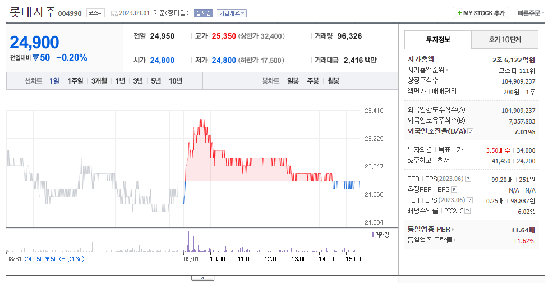
Task: Click the 6.02% dividend yield value
Action: pyautogui.click(x=526, y=212)
